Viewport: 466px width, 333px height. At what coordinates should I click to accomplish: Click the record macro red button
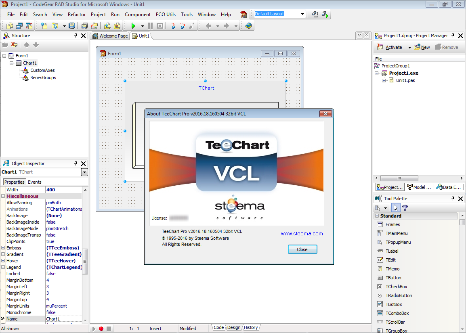(101, 329)
